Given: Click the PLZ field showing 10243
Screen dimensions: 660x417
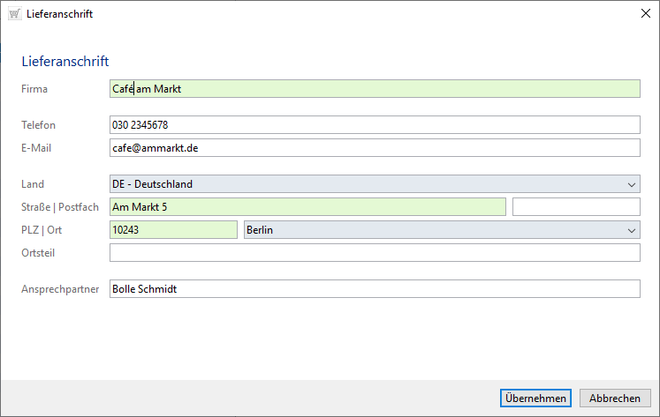Looking at the screenshot, I should coord(173,230).
